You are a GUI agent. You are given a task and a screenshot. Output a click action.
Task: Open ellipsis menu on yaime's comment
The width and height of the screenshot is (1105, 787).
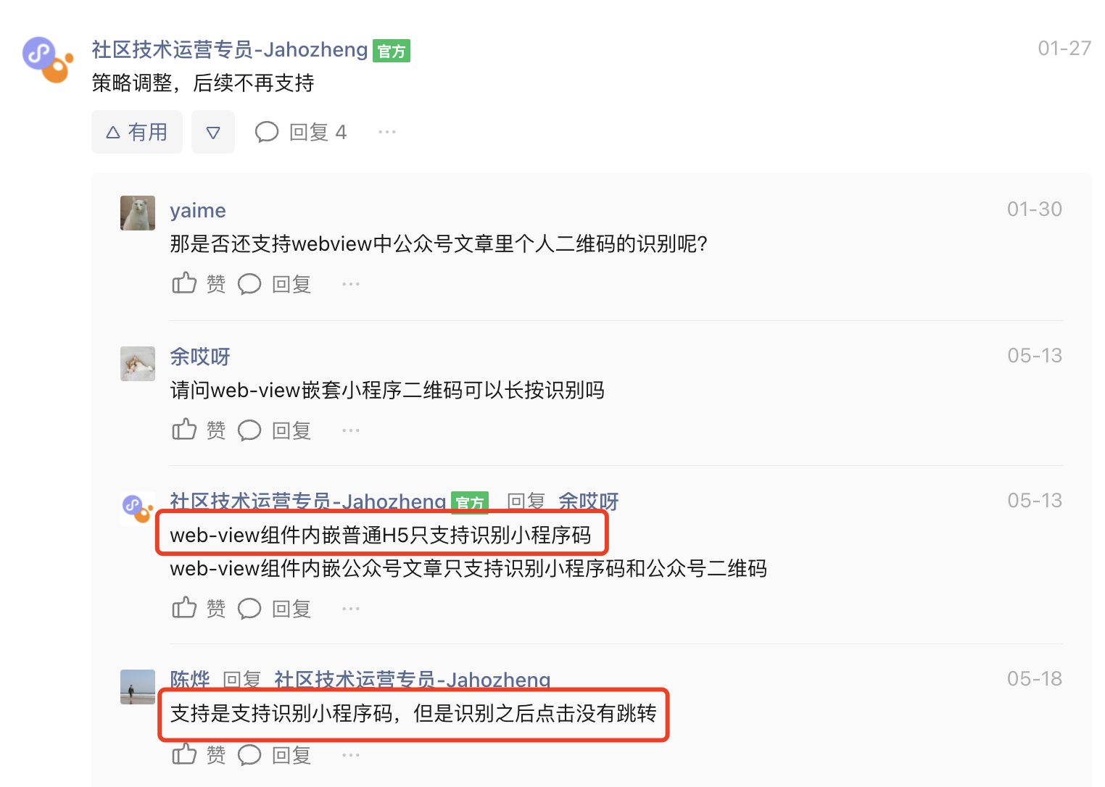(351, 284)
